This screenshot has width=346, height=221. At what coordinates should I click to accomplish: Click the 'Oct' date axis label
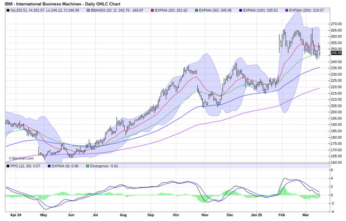pyautogui.click(x=176, y=215)
